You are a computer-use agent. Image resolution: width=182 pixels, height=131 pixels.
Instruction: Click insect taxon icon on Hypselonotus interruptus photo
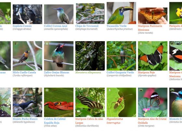[110, 90]
